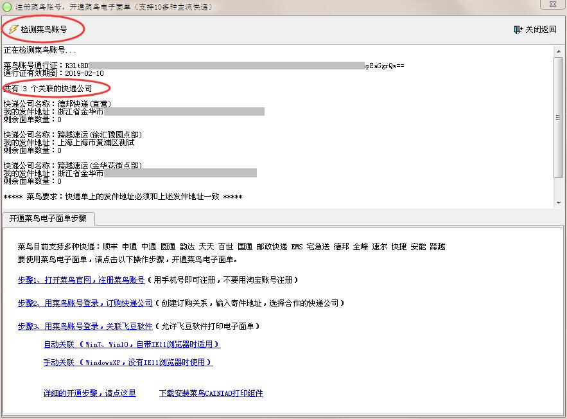The image size is (567, 419).
Task: Click 快捷 in the supported couriers list
Action: [x=399, y=247]
